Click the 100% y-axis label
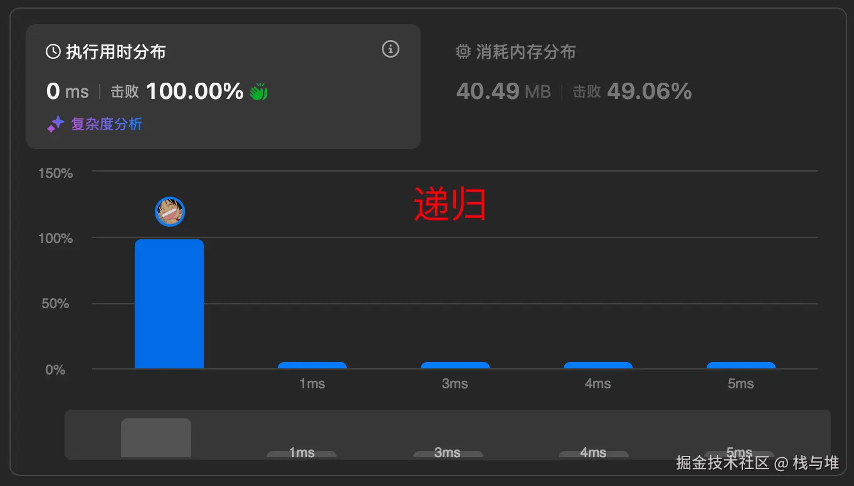Image resolution: width=854 pixels, height=486 pixels. (56, 238)
